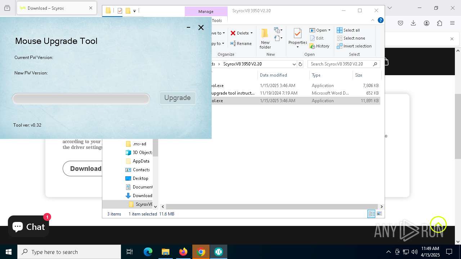
Task: Click Firefox Save to Pocket icon
Action: click(x=400, y=23)
